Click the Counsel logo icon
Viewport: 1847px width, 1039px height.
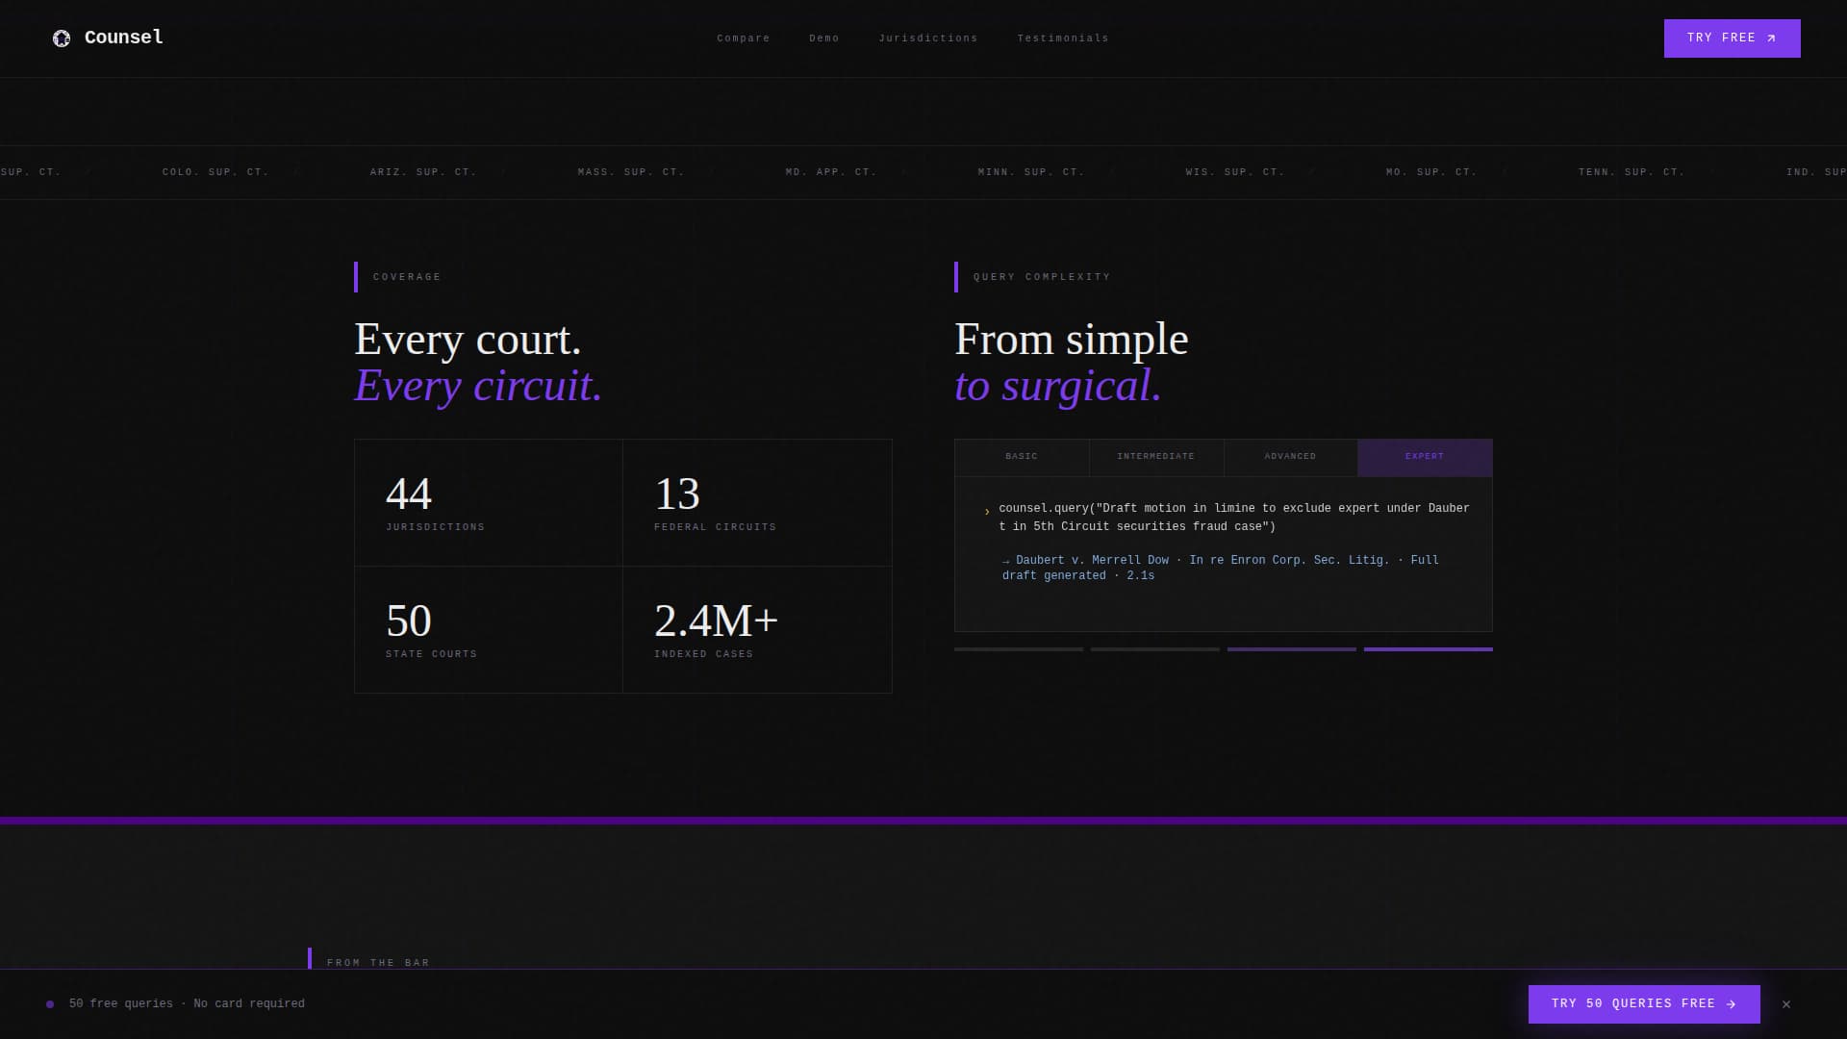click(62, 38)
